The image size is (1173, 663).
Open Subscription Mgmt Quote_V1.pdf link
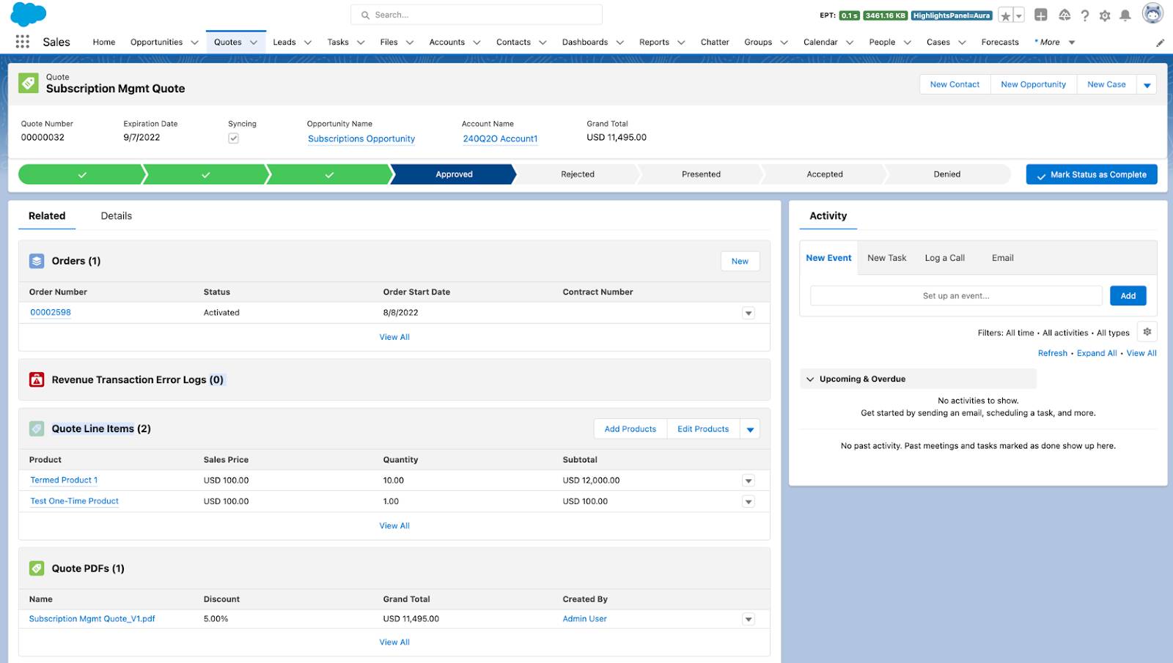(92, 618)
